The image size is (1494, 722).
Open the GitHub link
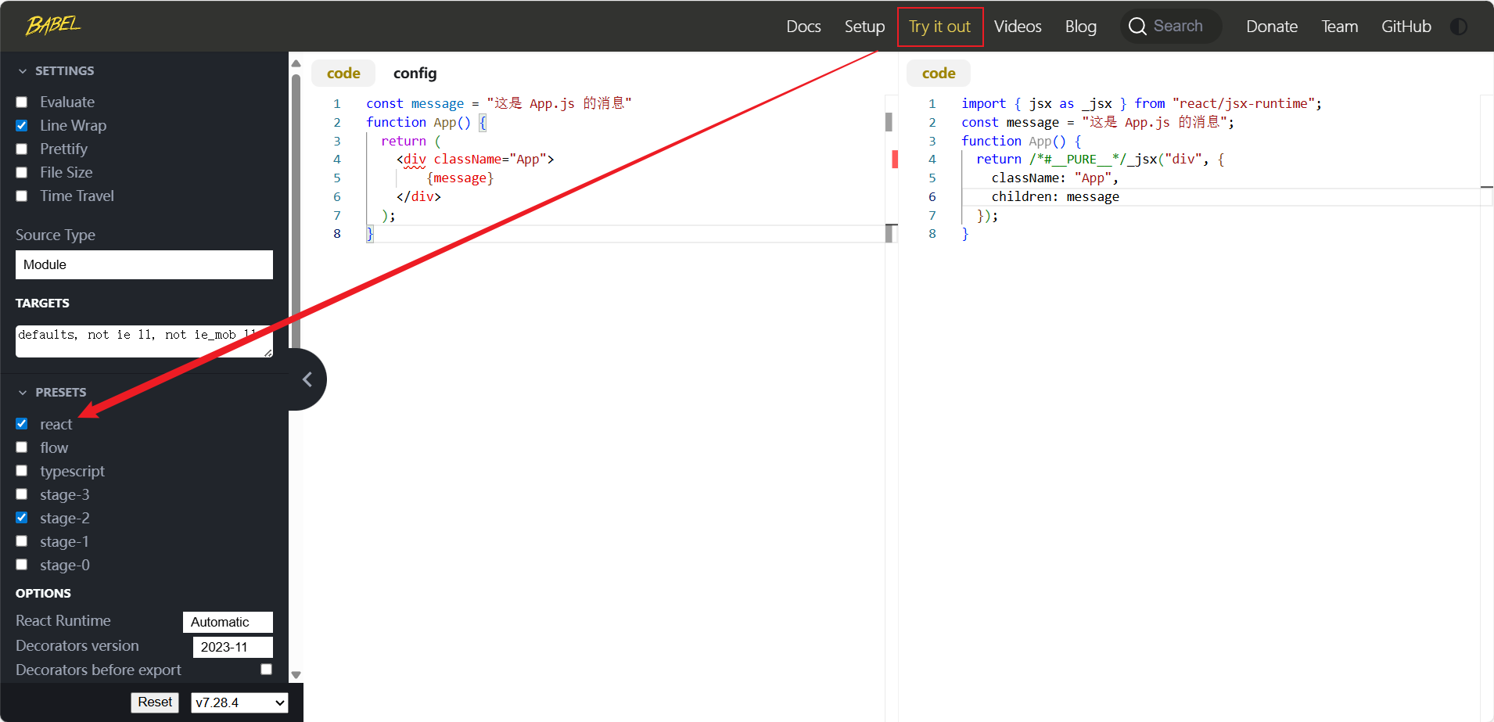1406,27
